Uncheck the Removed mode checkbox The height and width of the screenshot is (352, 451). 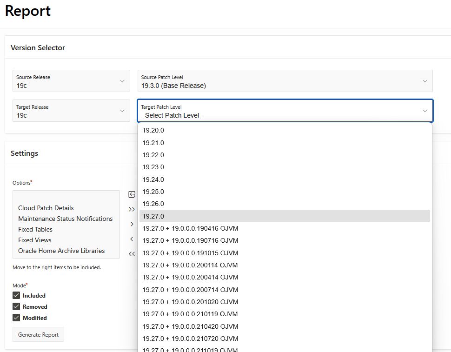click(x=16, y=306)
